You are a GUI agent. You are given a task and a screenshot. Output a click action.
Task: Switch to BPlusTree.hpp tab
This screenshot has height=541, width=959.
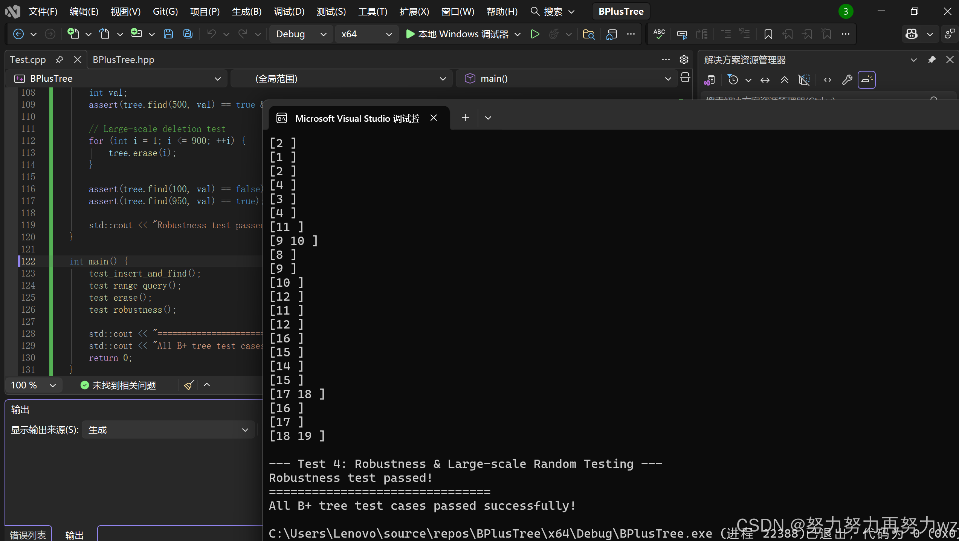pyautogui.click(x=123, y=60)
